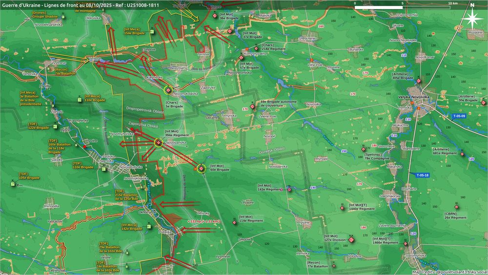
Task: Select the Dnipropetrovsk Oblast label
Action: pos(145,109)
